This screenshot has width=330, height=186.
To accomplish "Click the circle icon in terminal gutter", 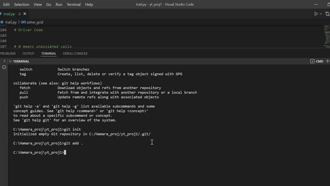I will point(4,67).
